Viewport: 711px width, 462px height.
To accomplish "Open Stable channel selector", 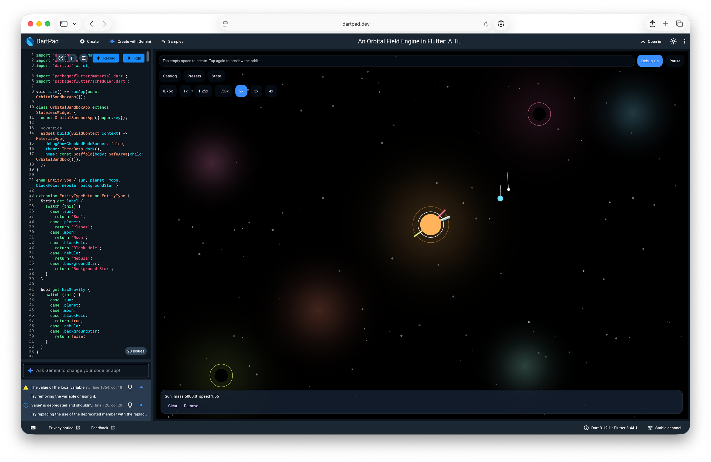I will coord(665,428).
